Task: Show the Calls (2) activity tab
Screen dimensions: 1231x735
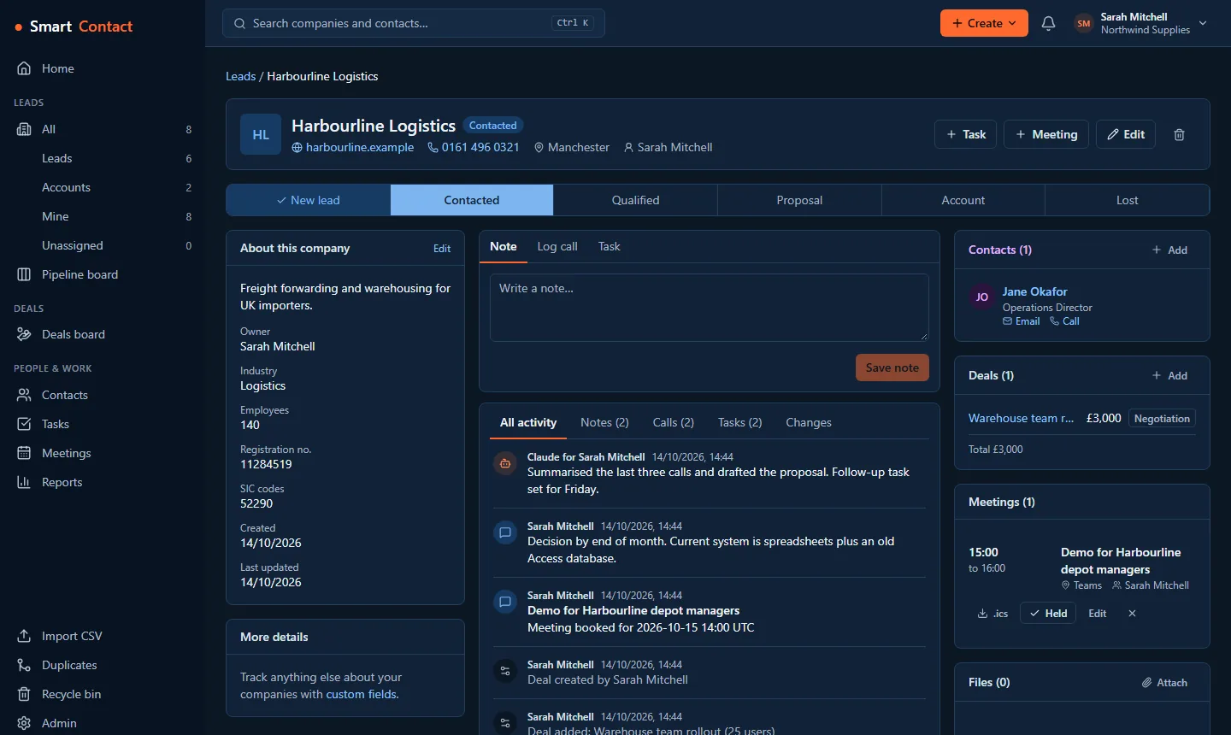Action: click(x=674, y=422)
